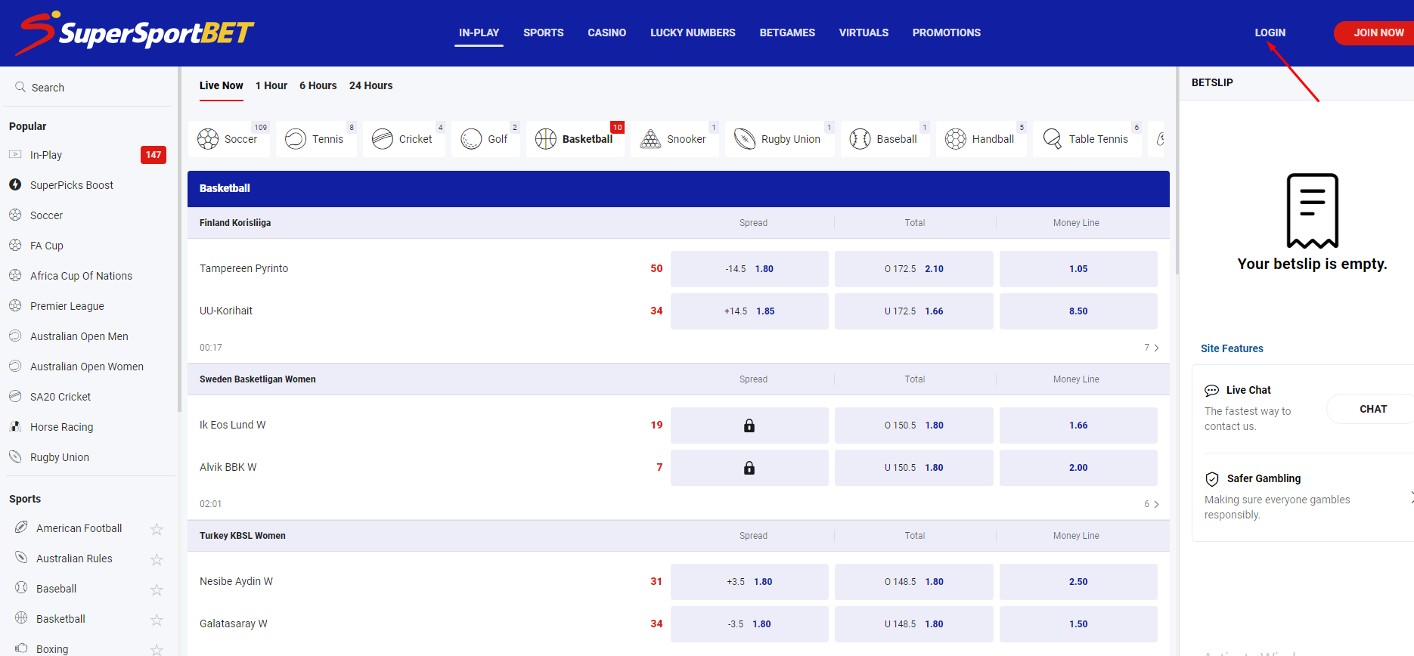Switch to the 24 Hours tab
Screen dimensions: 1414x656
click(371, 85)
